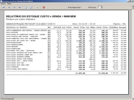Image resolution: width=134 pixels, height=100 pixels.
Task: Select '00006-COMEDOURO PATA OSSO ANTIFORMIGA' row
Action: [x=66, y=39]
